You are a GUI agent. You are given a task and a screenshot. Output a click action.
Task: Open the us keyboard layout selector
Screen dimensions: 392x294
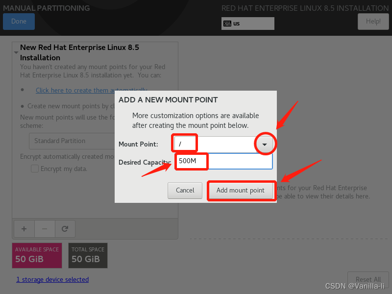click(x=247, y=24)
